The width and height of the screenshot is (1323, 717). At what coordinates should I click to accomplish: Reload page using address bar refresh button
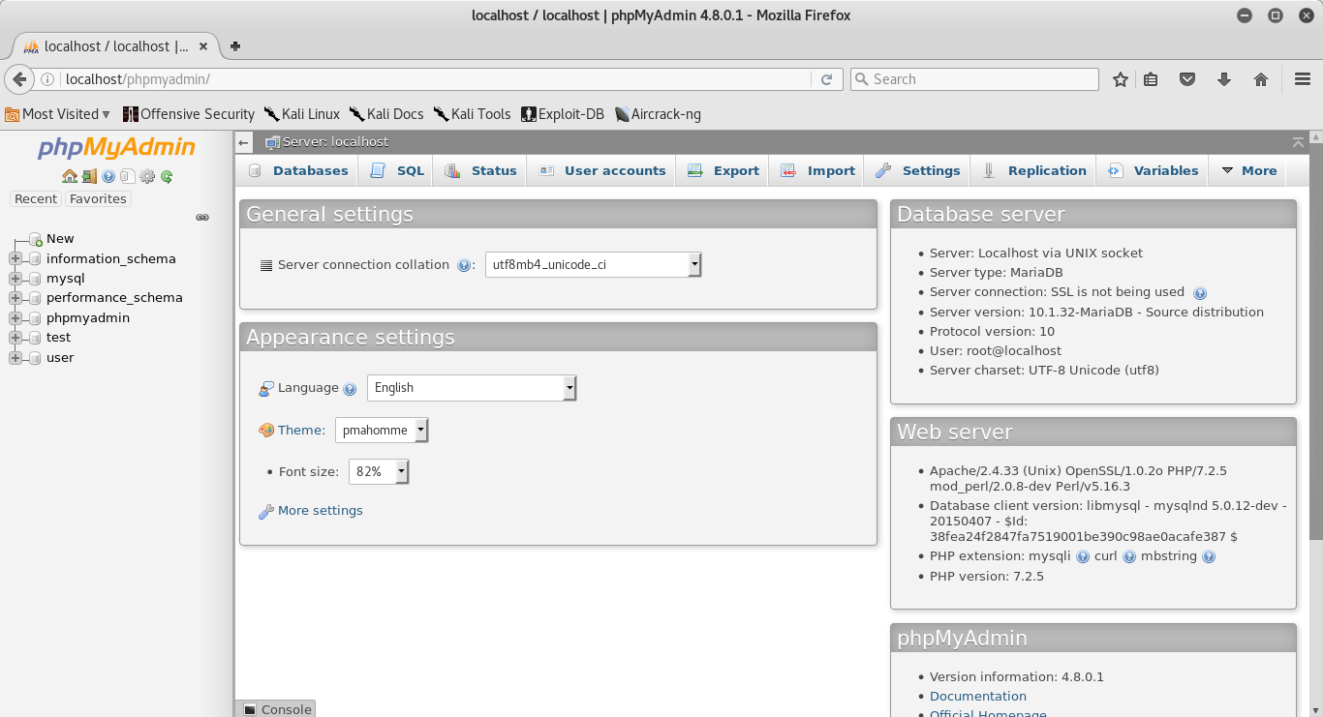pyautogui.click(x=826, y=79)
